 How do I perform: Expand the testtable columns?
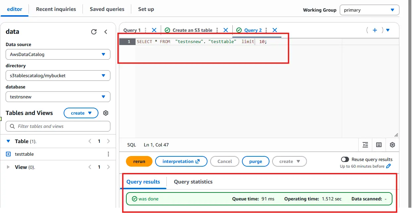9,154
